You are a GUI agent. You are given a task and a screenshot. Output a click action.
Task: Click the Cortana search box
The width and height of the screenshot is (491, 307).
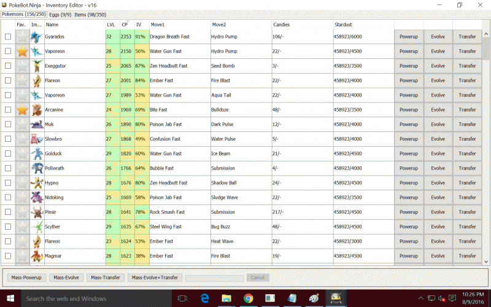(x=96, y=298)
